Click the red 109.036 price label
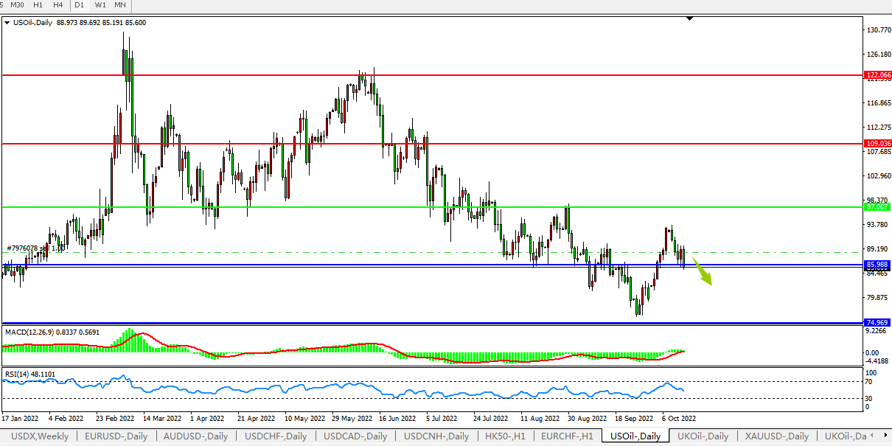 pos(879,144)
